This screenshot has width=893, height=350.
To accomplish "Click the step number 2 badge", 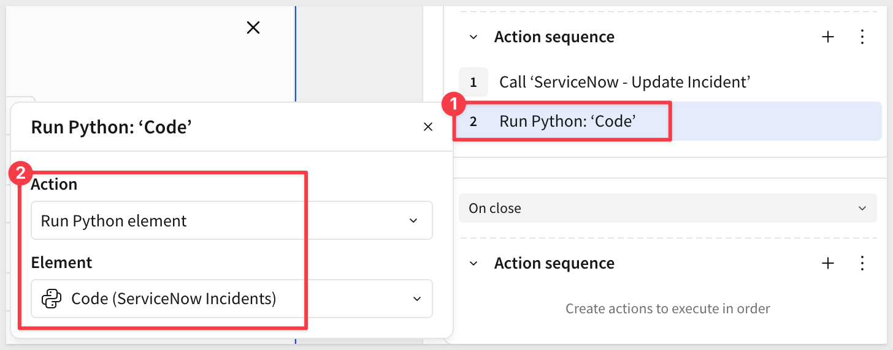I will (x=473, y=121).
